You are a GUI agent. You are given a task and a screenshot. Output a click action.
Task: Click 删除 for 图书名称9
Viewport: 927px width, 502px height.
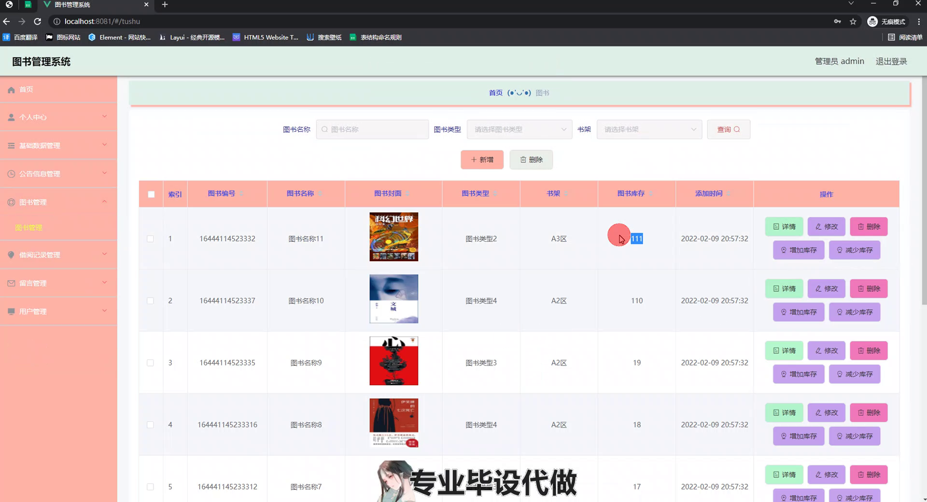click(x=869, y=350)
